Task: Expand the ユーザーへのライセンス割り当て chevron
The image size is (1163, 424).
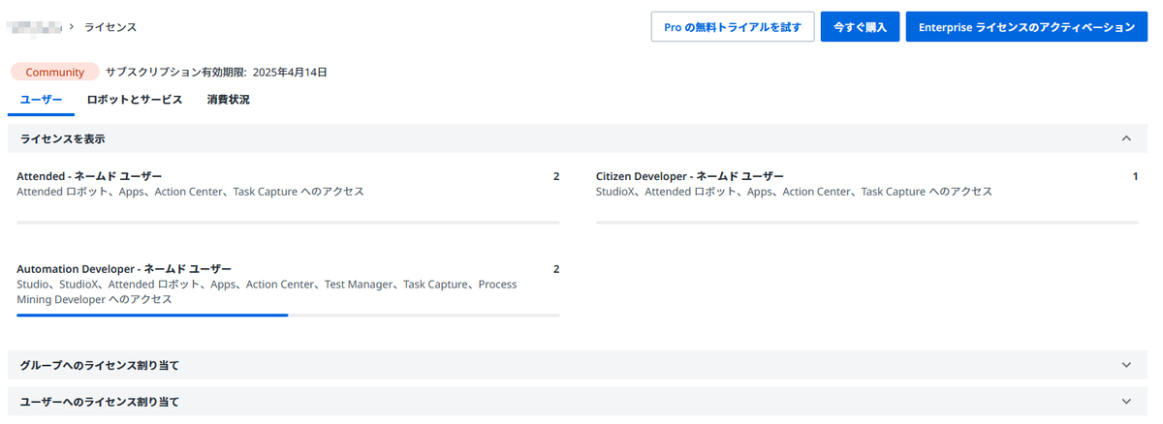Action: click(1126, 401)
